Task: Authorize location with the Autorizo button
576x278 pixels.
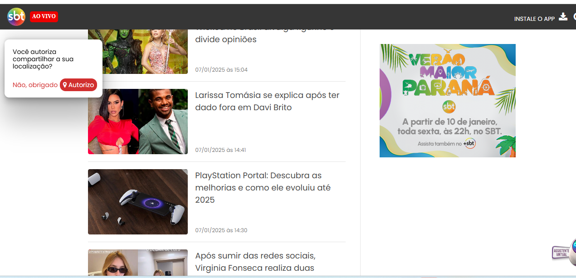Action: click(x=78, y=85)
